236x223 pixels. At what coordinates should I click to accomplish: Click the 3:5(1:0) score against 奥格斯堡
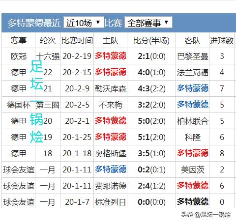click(151, 154)
